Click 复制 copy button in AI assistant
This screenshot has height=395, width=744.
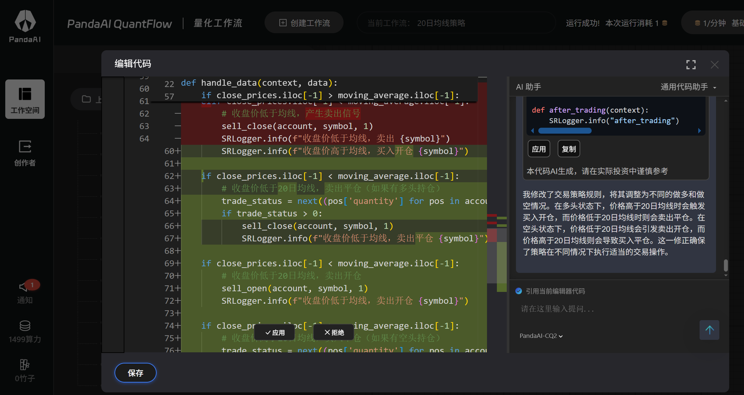[x=569, y=149]
